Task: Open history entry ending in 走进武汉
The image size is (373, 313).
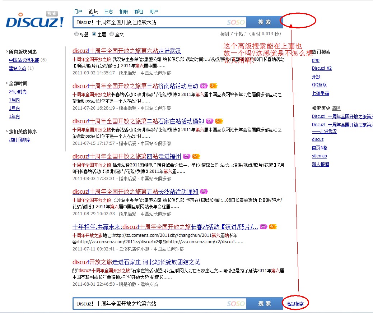Action: coord(342,128)
